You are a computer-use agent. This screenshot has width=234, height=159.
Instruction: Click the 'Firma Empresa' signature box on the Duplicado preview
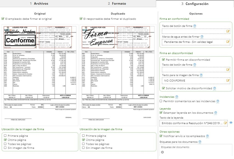point(98,37)
